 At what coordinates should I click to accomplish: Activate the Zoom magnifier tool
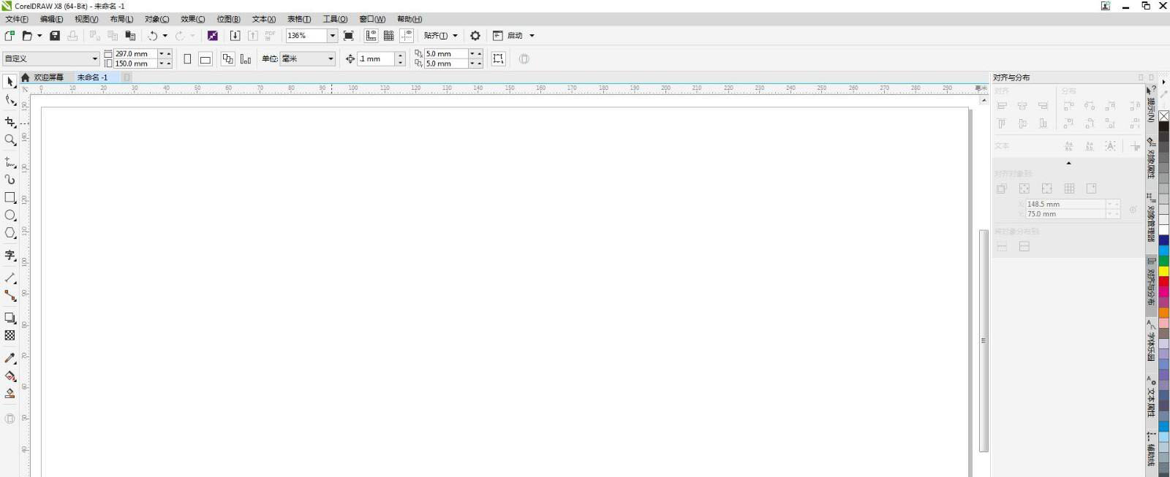coord(10,140)
